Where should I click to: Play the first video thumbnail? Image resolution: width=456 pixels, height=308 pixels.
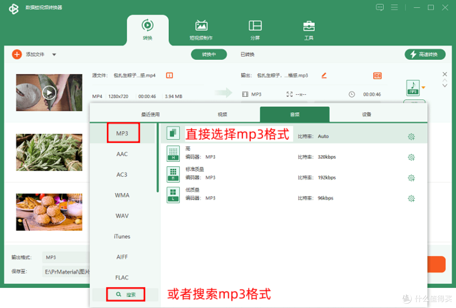pyautogui.click(x=49, y=93)
